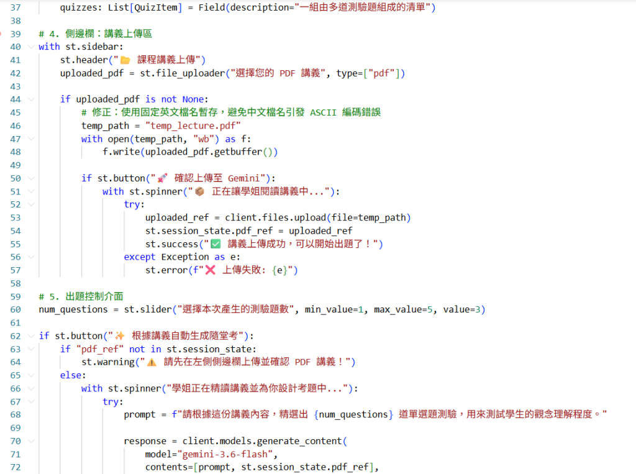Viewport: 636px width, 474px height.
Task: Click the "uploaded_ref" variable on line 53
Action: click(x=177, y=218)
